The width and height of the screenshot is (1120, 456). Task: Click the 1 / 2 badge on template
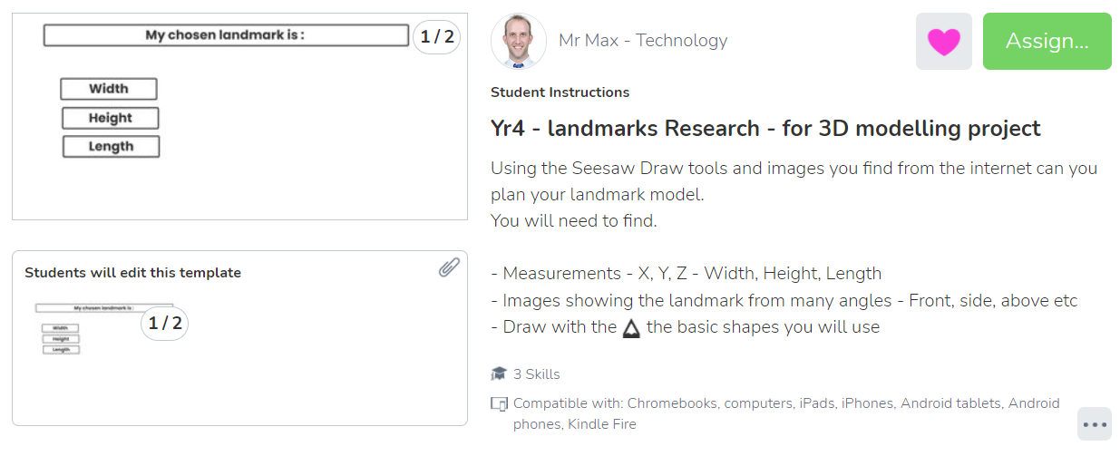(164, 323)
